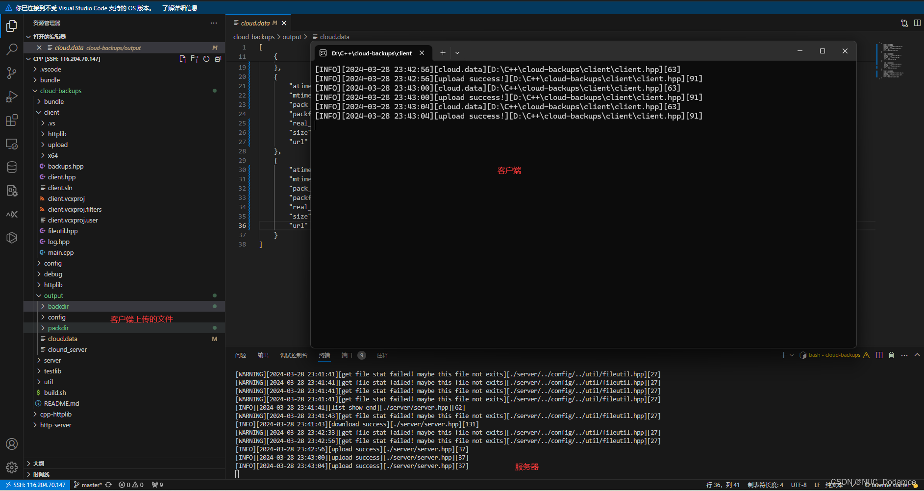Viewport: 924px width, 491px height.
Task: Maximize the bottom panel with chevron
Action: click(x=917, y=355)
